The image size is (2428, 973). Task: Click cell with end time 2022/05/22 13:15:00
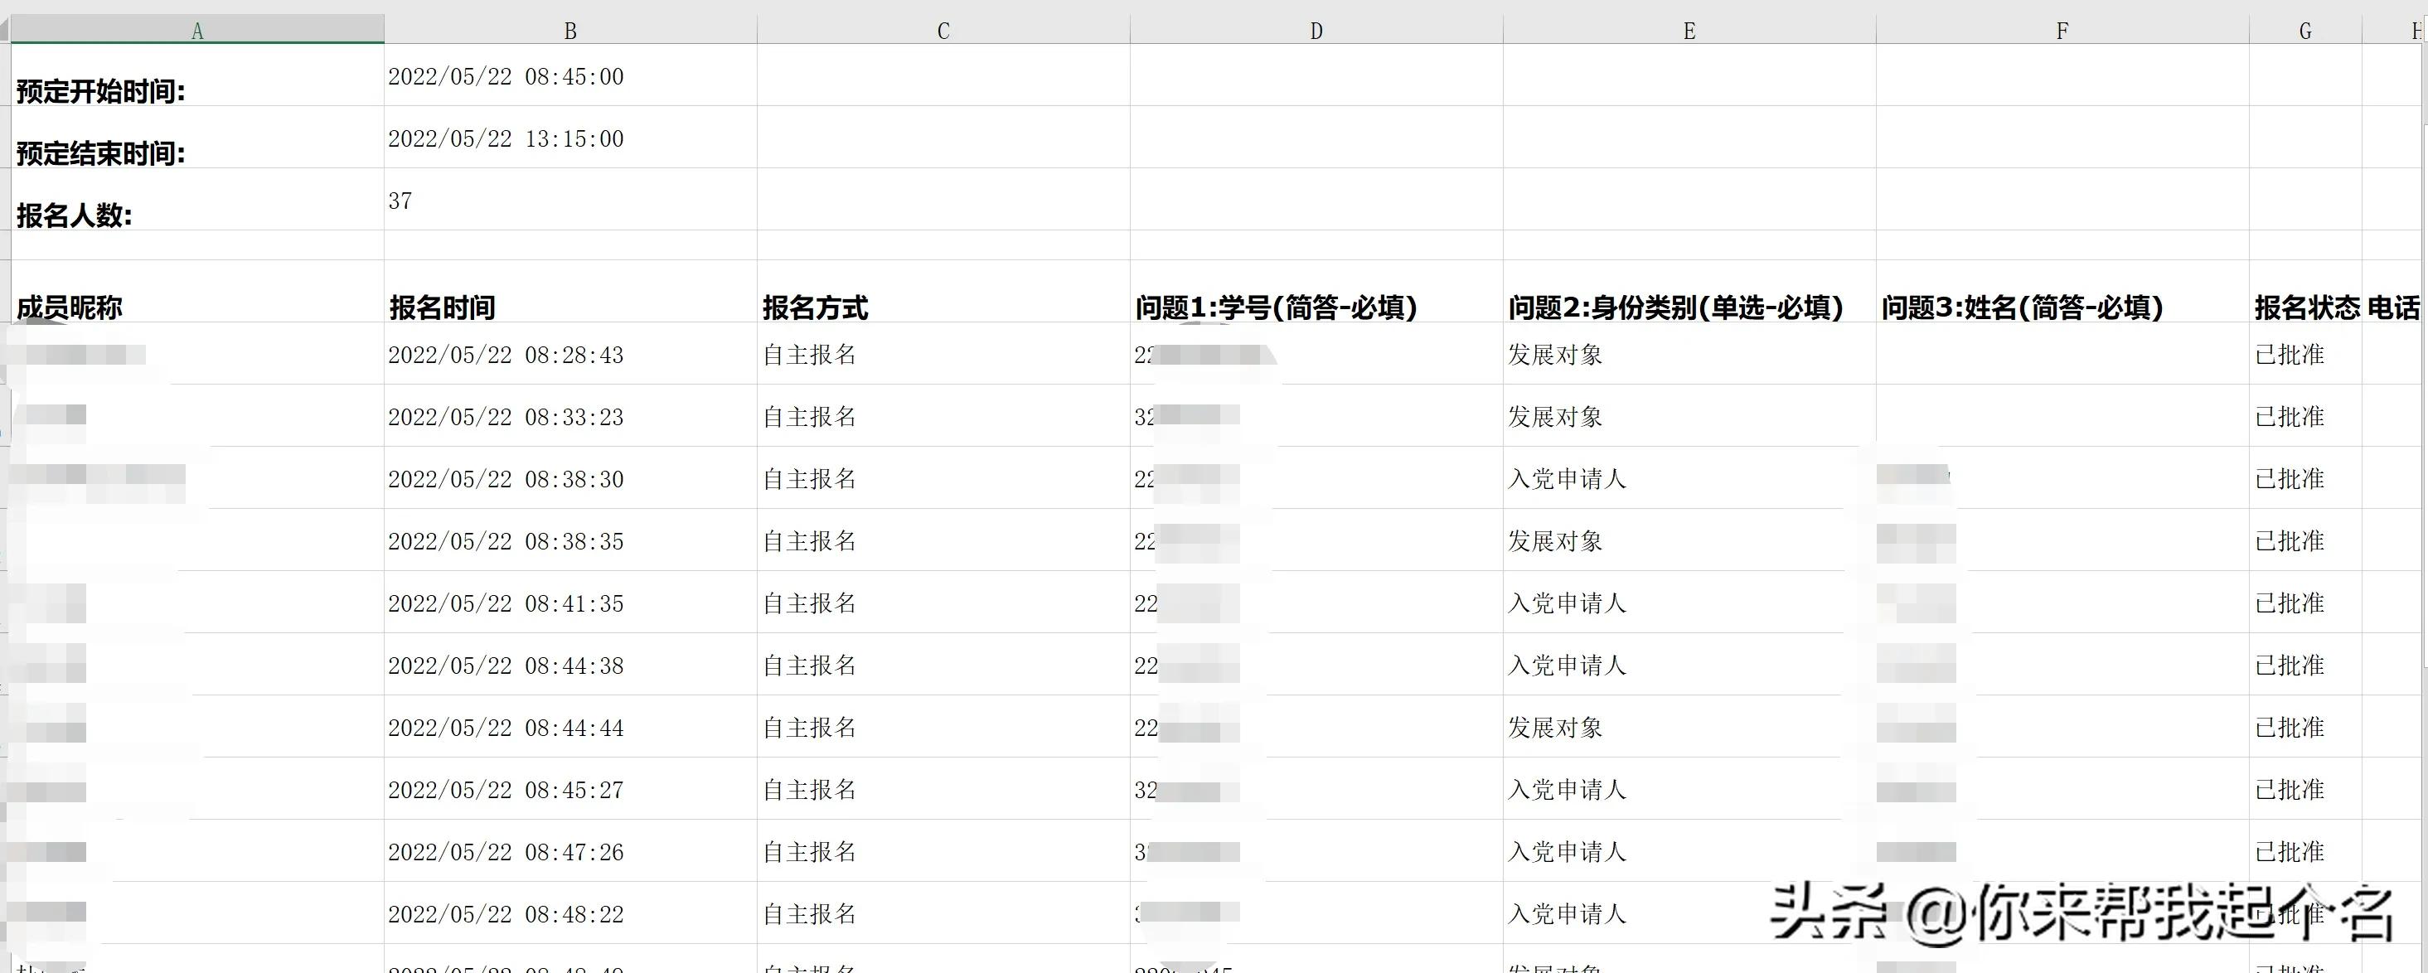[x=506, y=138]
